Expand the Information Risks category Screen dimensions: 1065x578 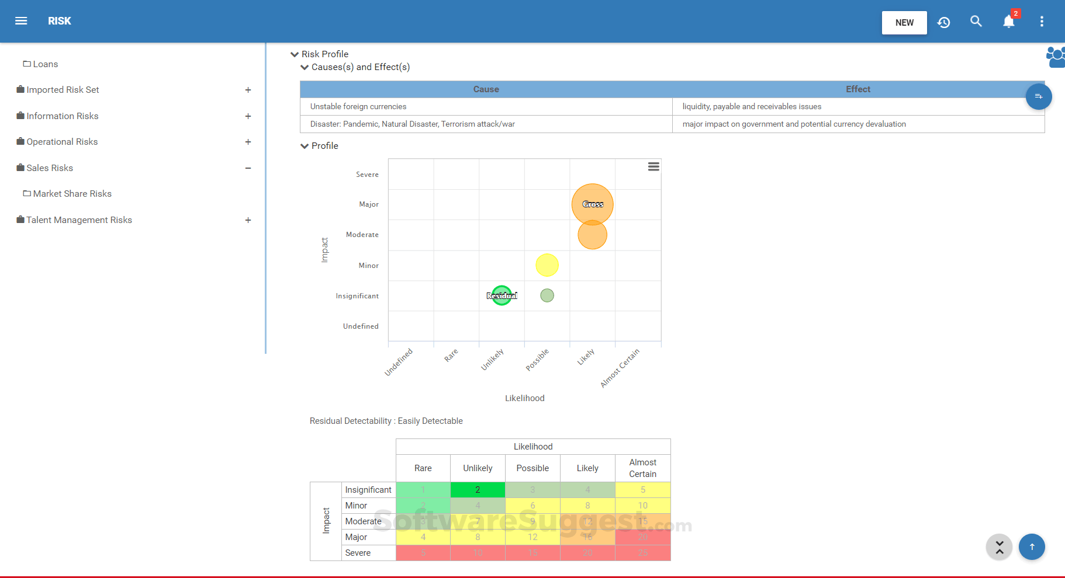pos(248,116)
